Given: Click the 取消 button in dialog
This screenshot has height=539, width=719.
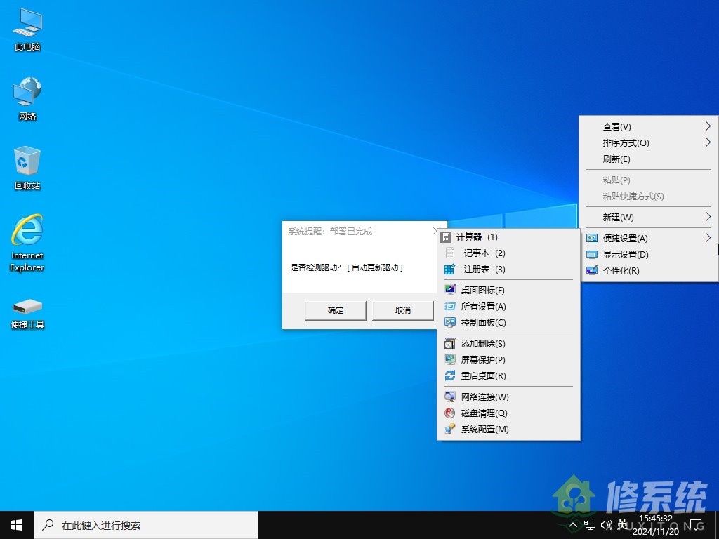Looking at the screenshot, I should [x=402, y=310].
